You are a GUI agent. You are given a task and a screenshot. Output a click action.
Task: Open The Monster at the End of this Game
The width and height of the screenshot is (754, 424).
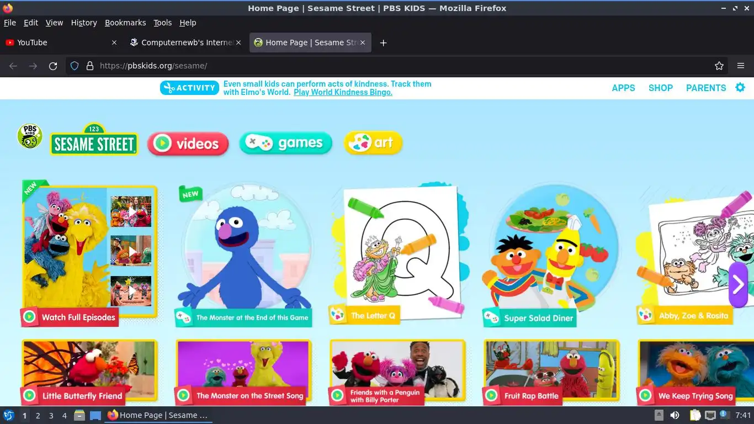point(243,254)
